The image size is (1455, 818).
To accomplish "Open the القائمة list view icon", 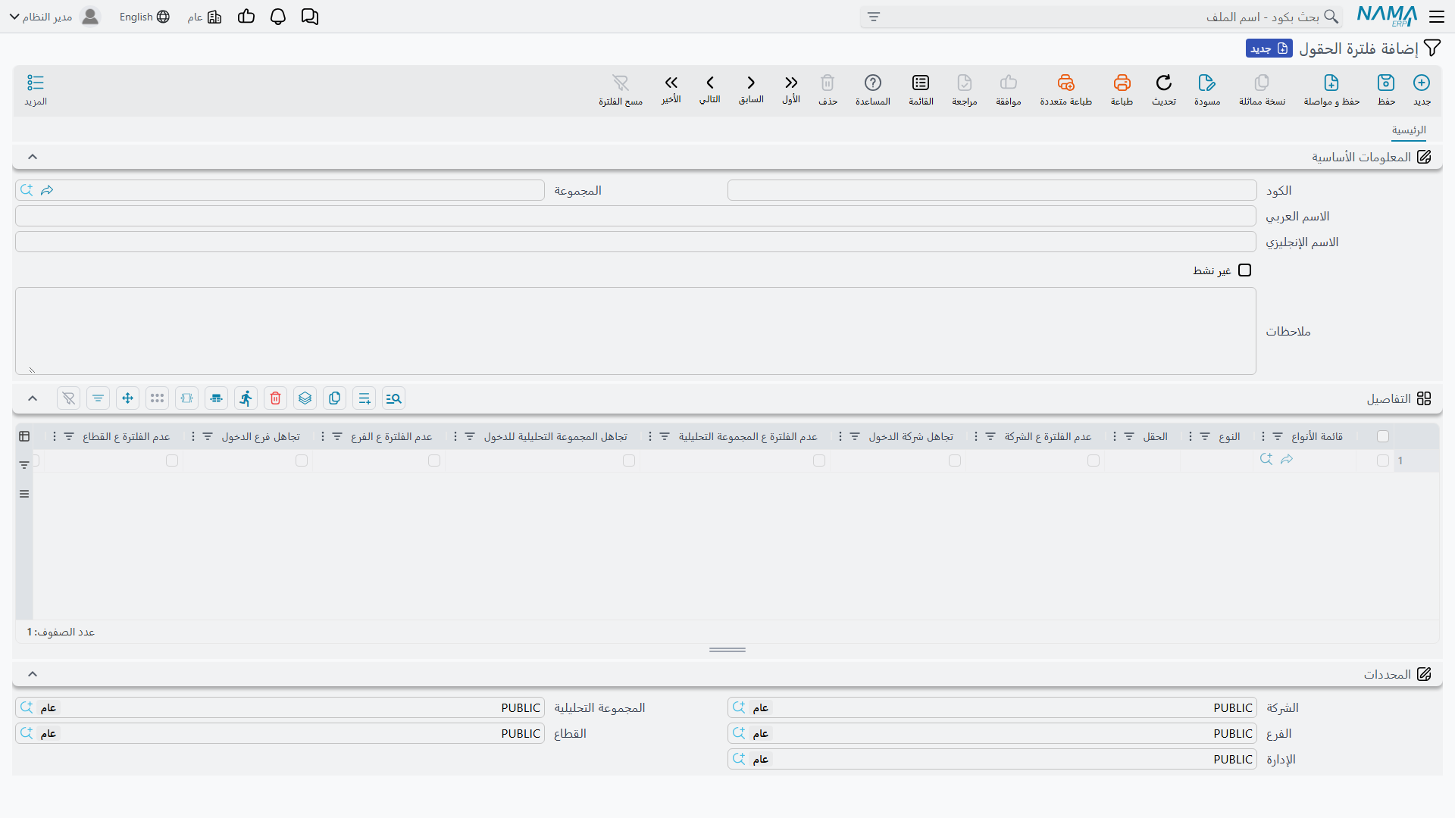I will coord(921,83).
